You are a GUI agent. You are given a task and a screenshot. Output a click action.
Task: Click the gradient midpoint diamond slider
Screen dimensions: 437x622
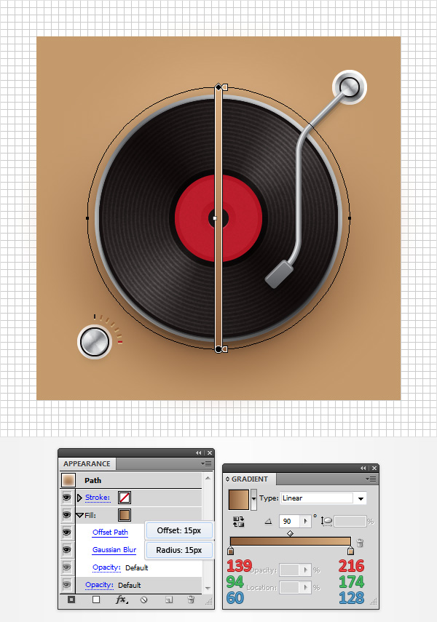291,533
